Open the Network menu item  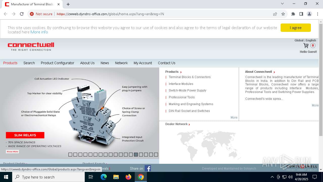(x=121, y=63)
